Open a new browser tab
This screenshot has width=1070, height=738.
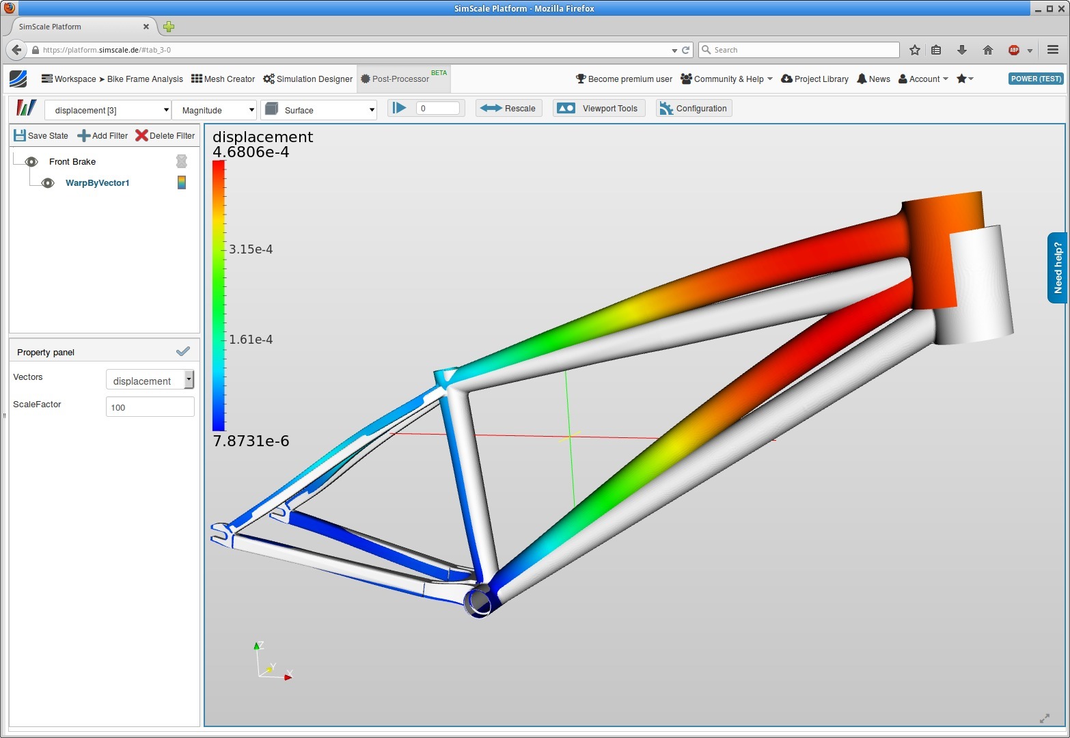[x=169, y=27]
